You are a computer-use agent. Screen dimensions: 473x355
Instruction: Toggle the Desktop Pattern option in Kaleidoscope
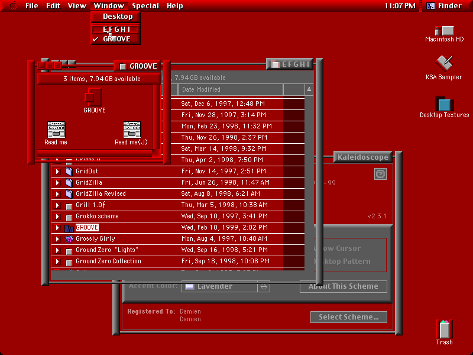[x=342, y=262]
